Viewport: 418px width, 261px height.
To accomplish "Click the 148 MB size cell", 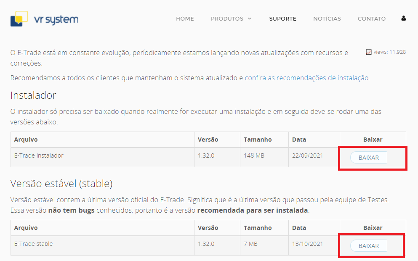I will pos(264,158).
